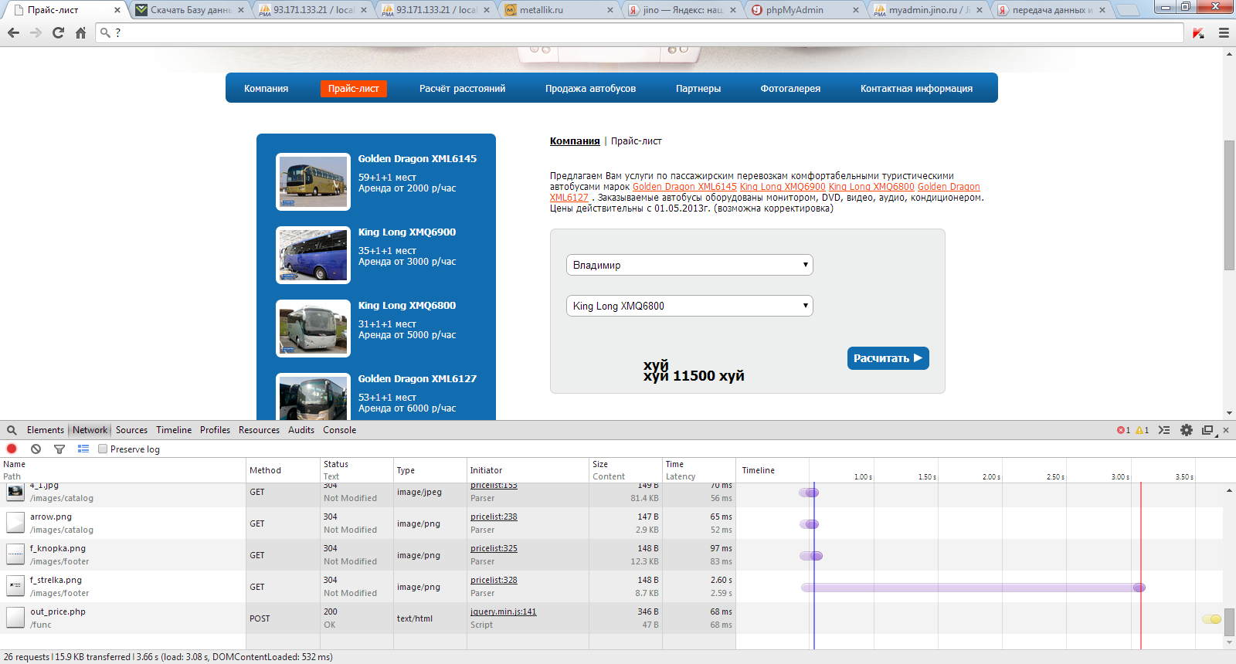Image resolution: width=1236 pixels, height=664 pixels.
Task: Click the page vertical scrollbar thumb
Action: [x=1229, y=205]
